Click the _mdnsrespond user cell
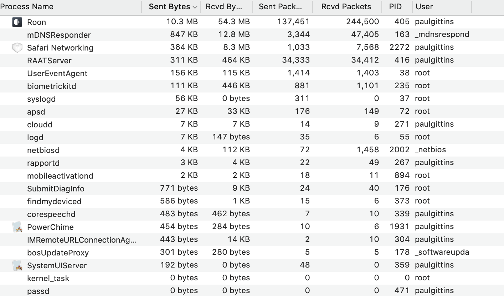The width and height of the screenshot is (504, 296). pos(442,34)
